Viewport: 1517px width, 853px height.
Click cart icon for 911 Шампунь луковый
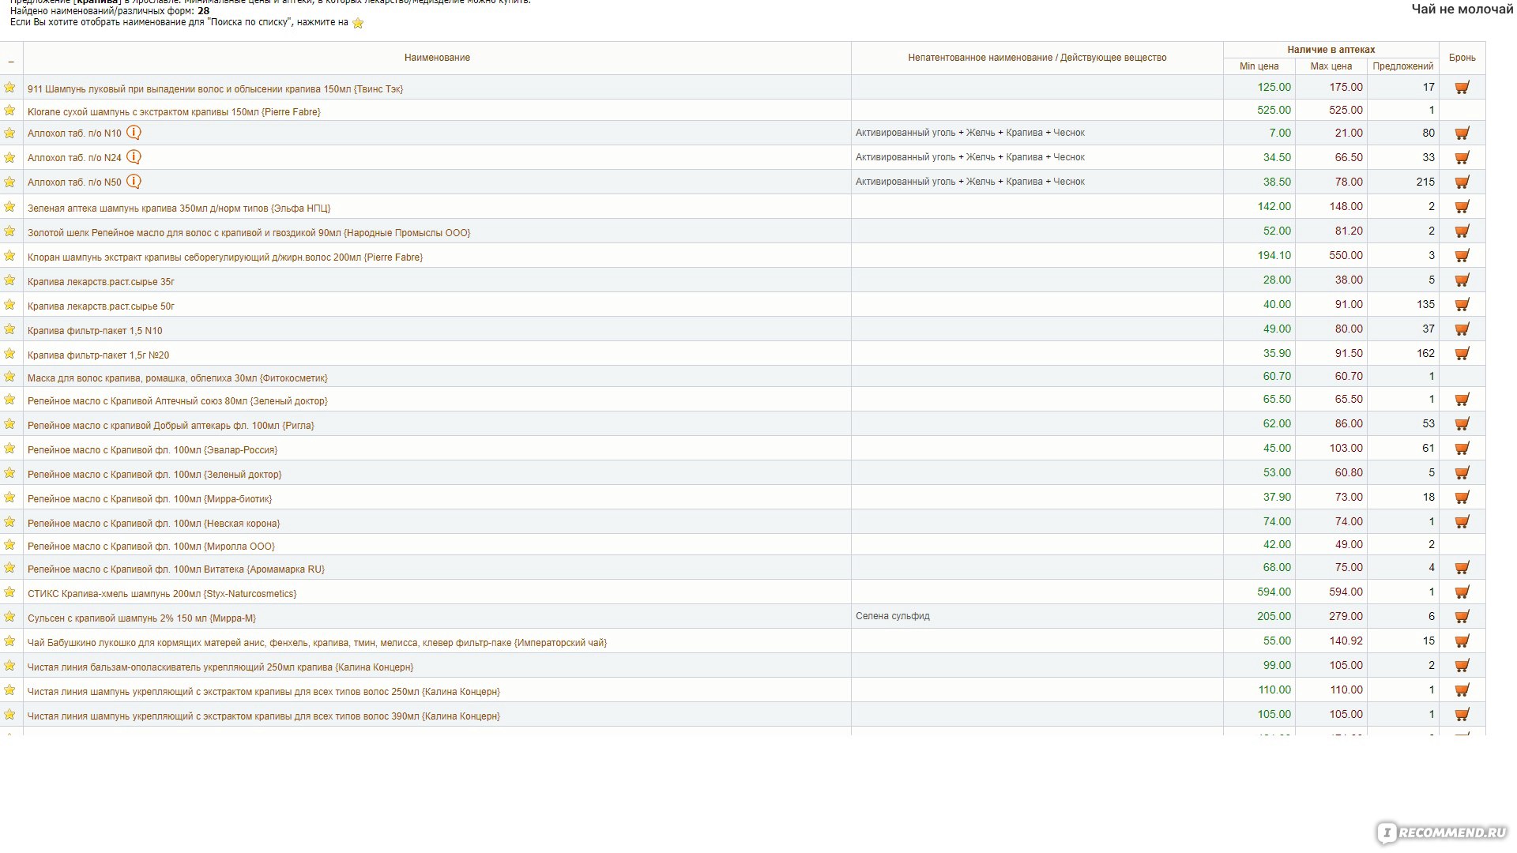pos(1462,87)
